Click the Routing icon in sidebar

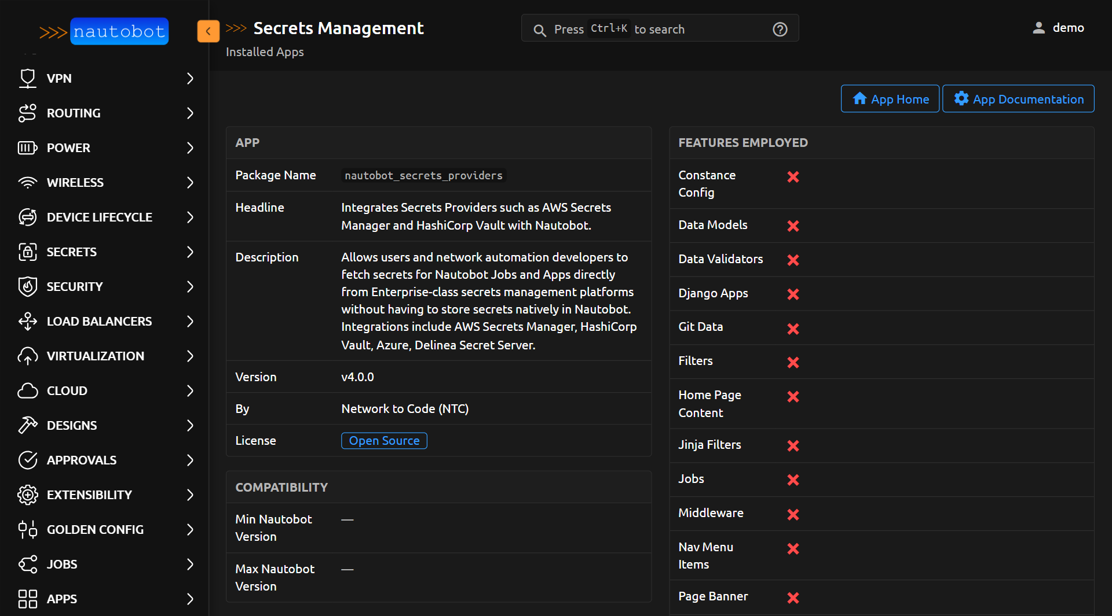pyautogui.click(x=27, y=113)
